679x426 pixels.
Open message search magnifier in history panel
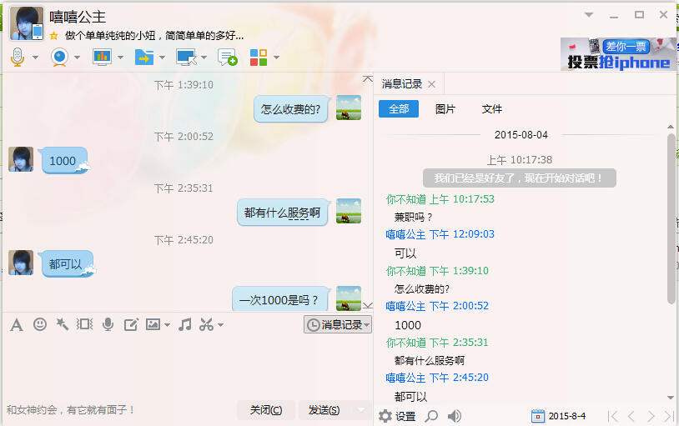pos(431,416)
